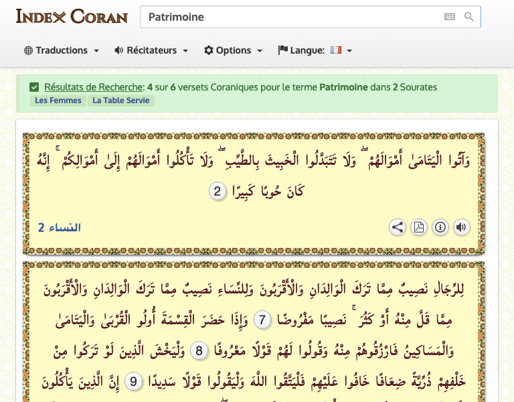Open the virtual keyboard icon in search box
This screenshot has height=402, width=514.
[450, 17]
